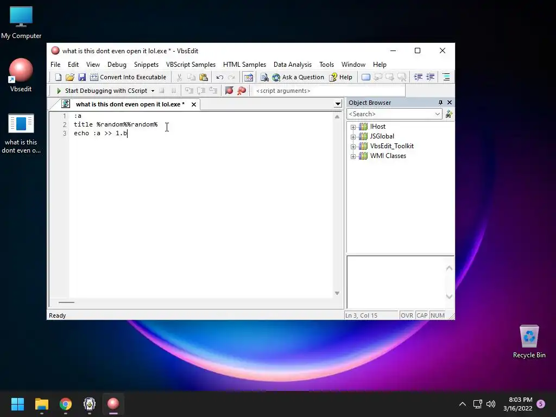
Task: Expand the VbsEdit_Toolkit tree node
Action: click(353, 147)
